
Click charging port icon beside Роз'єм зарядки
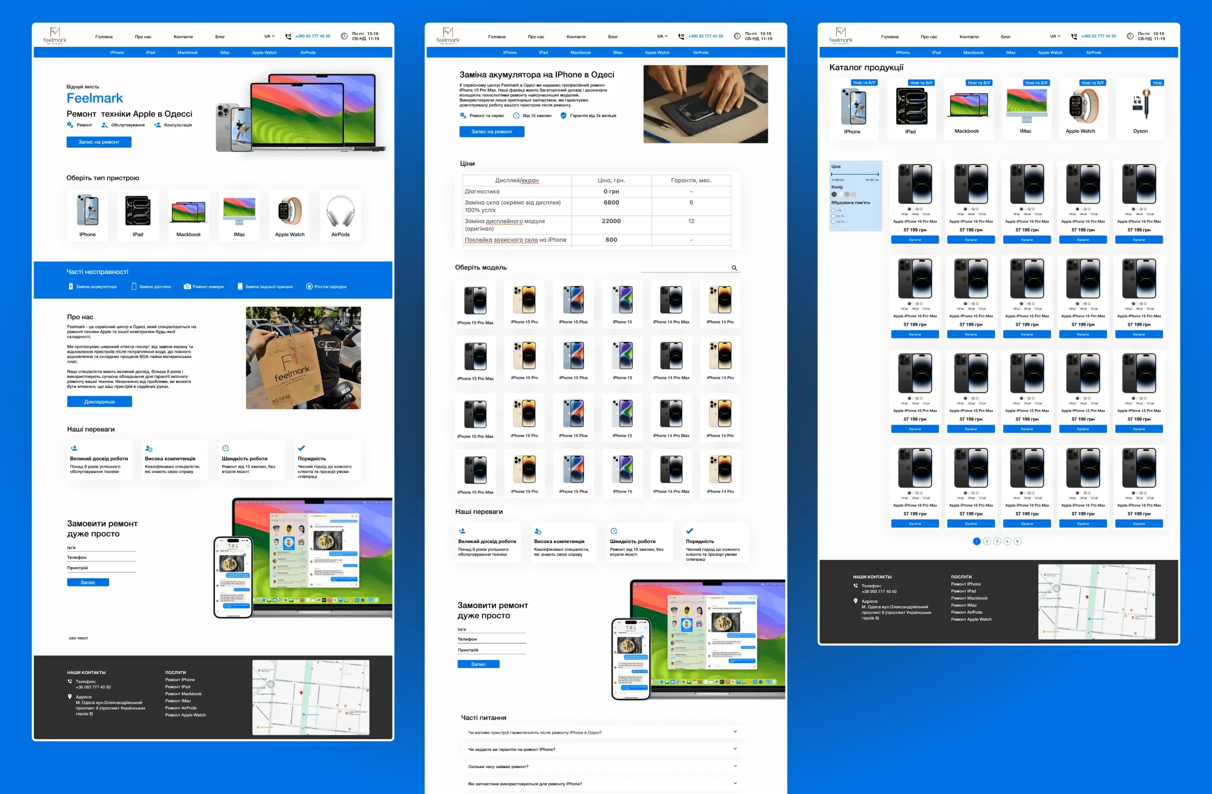309,286
